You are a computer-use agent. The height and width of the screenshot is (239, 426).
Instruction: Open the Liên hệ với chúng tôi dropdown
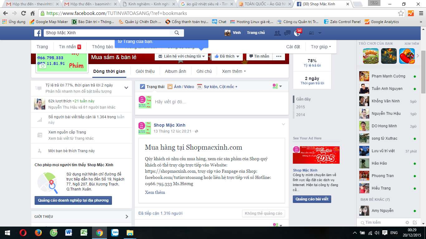[182, 56]
